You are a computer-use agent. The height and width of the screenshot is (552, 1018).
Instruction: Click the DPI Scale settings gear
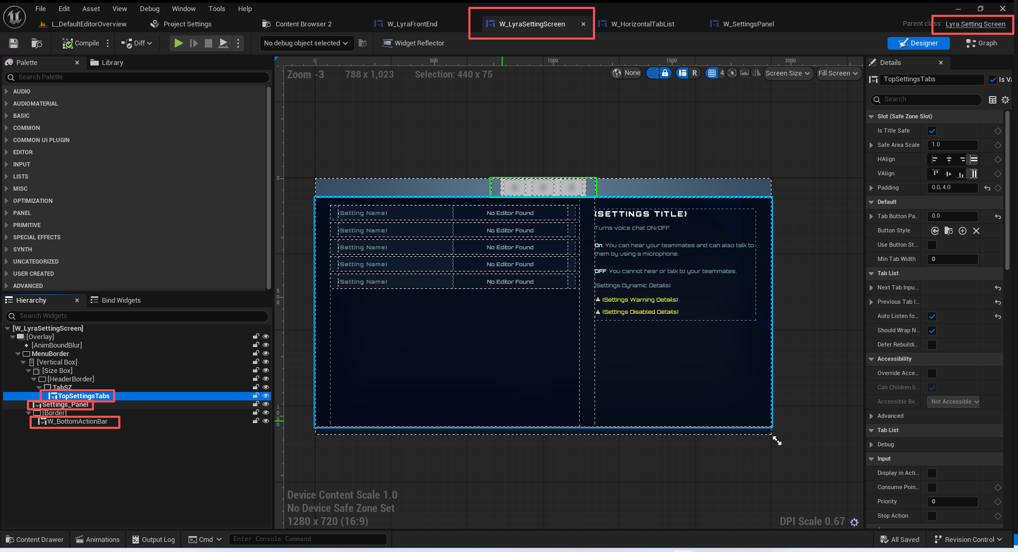[x=854, y=522]
